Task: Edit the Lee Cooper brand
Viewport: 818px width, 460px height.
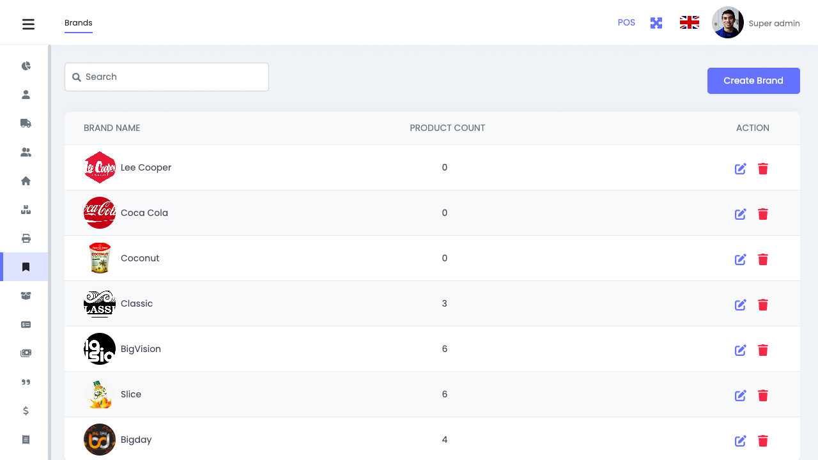Action: coord(740,169)
